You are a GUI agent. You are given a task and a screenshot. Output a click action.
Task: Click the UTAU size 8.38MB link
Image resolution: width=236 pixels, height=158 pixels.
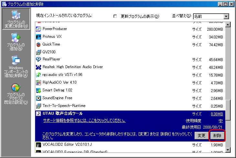coord(217,114)
